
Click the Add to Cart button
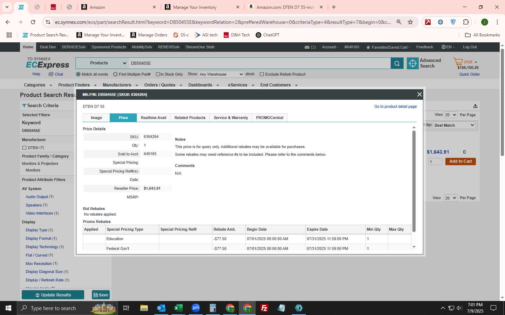(460, 161)
